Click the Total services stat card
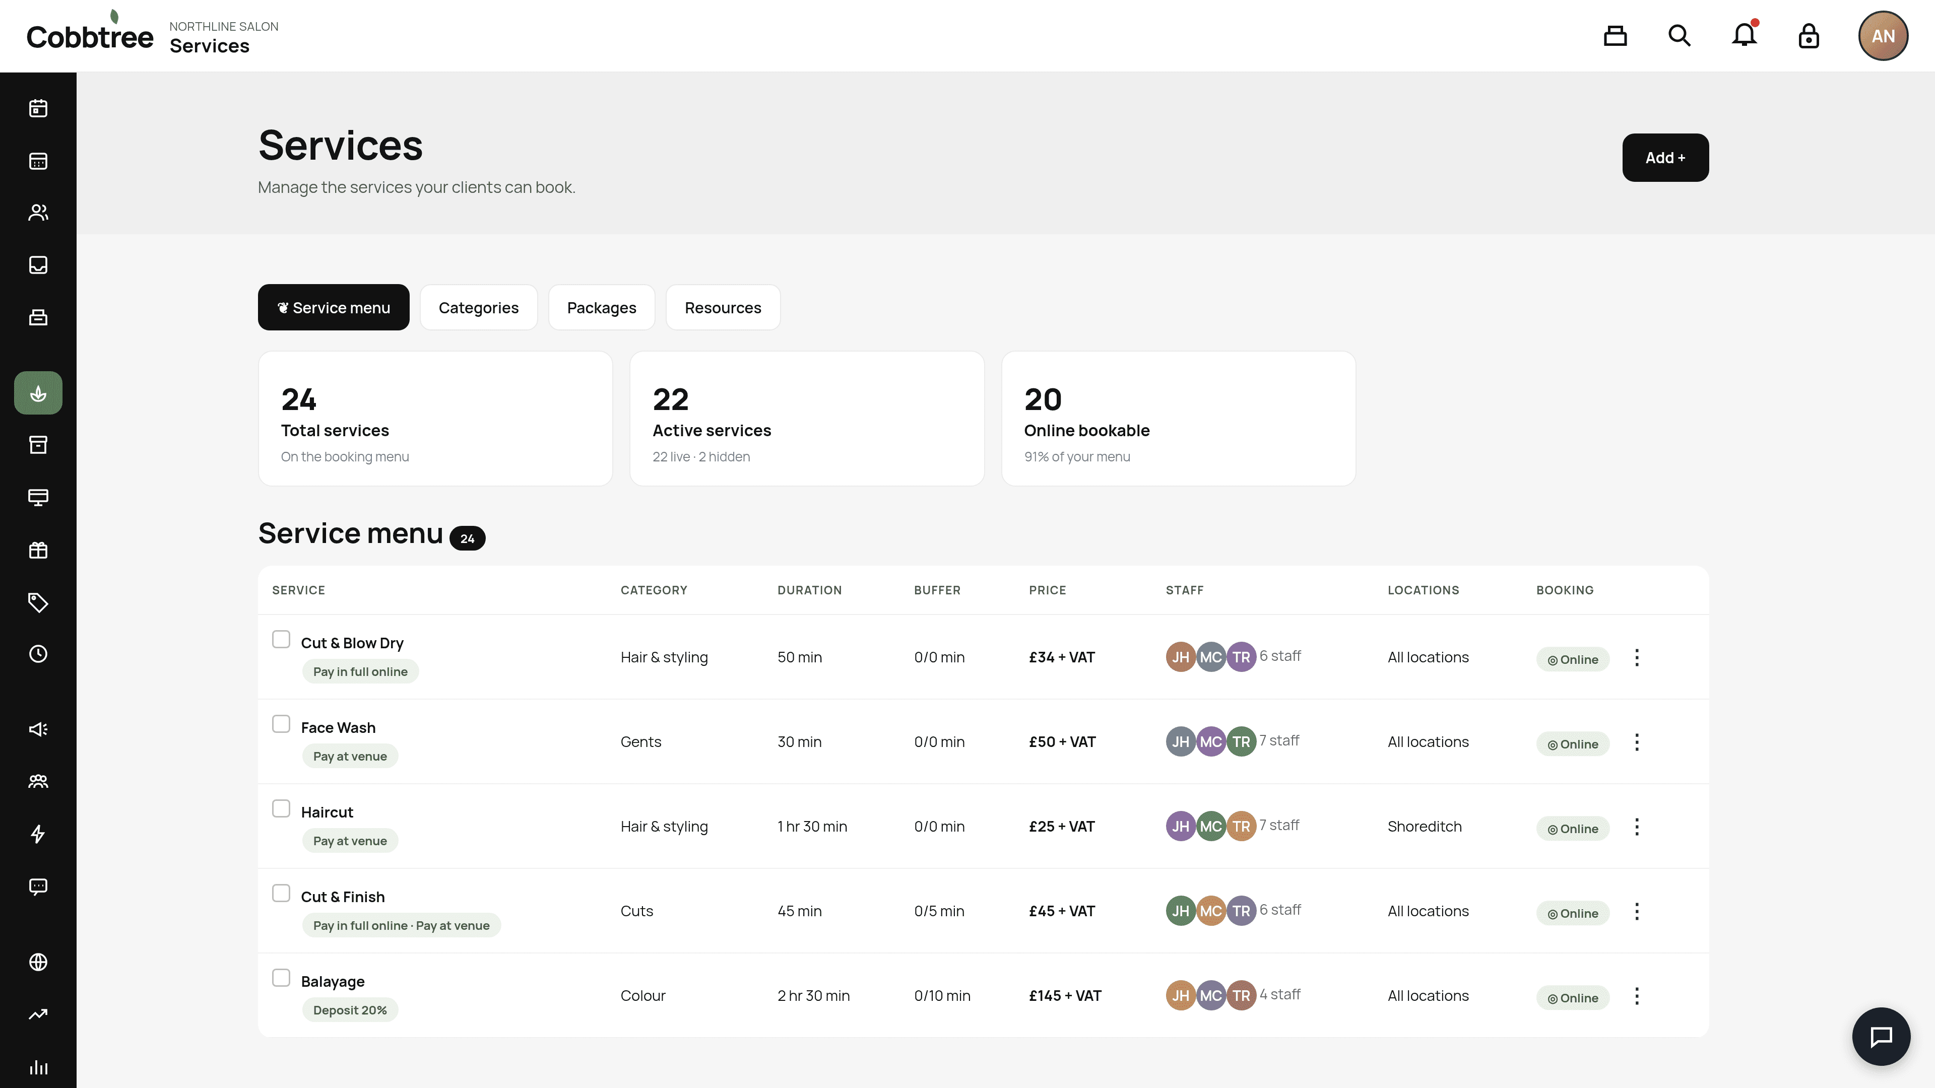 pos(435,418)
